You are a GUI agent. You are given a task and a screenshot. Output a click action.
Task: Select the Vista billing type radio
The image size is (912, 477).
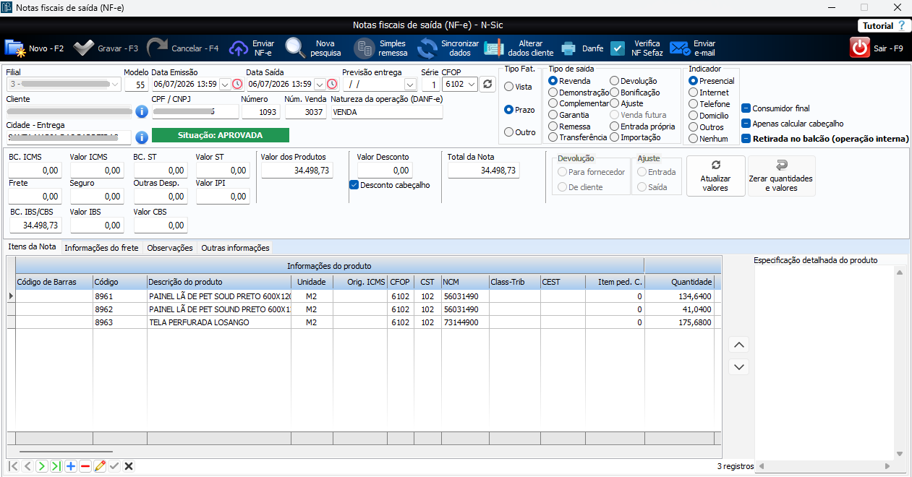coord(509,87)
